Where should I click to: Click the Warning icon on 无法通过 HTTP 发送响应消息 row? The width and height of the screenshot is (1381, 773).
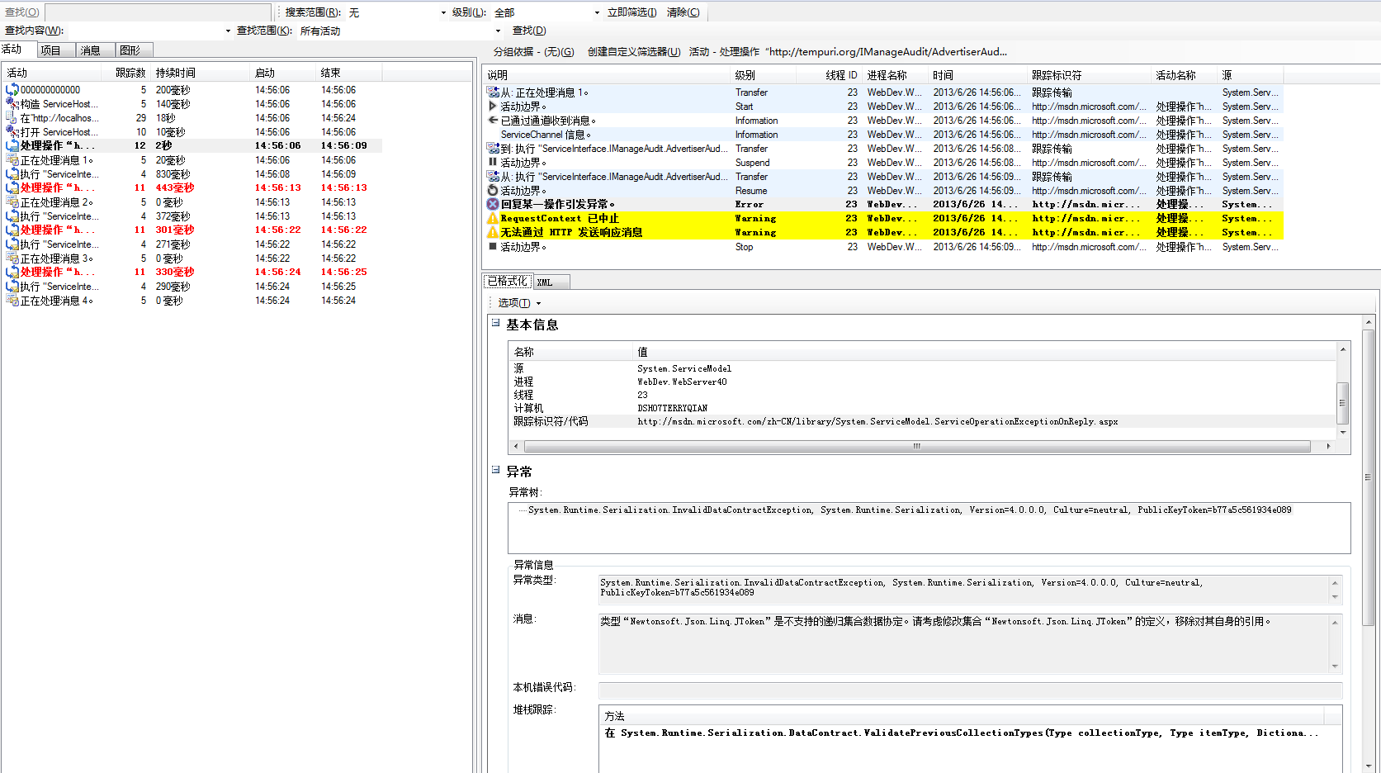click(492, 232)
